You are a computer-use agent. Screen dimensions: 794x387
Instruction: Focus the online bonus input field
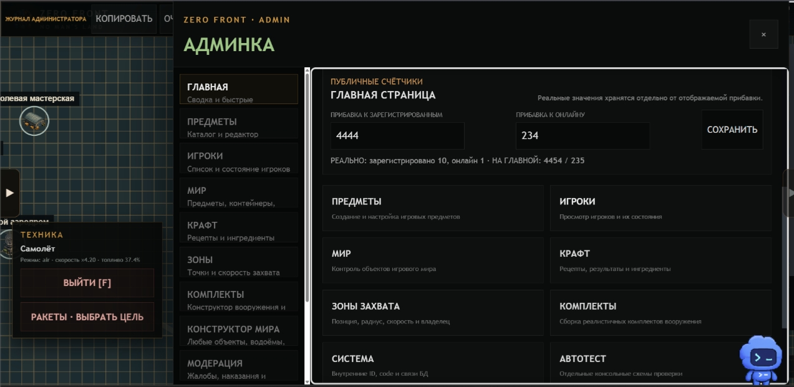coord(583,135)
